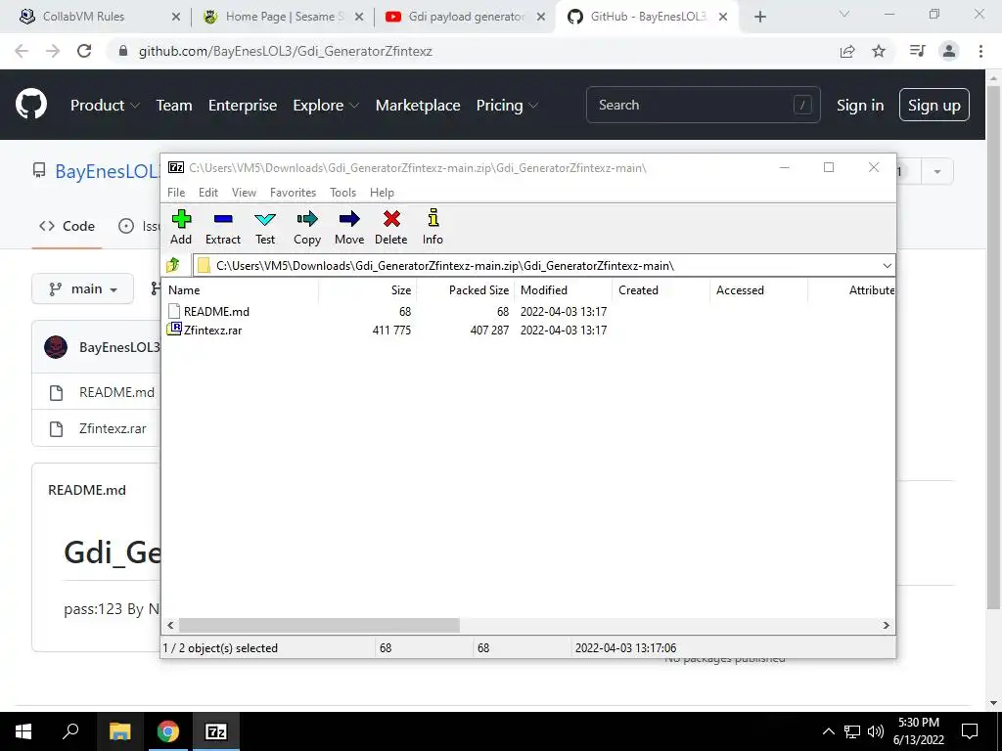Click the Add toolbar button in 7-Zip
Viewport: 1002px width, 751px height.
(x=181, y=227)
